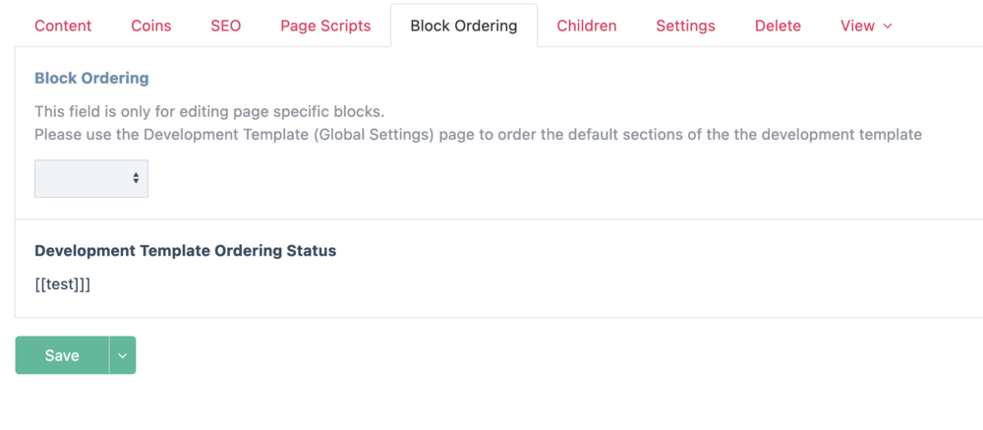Screen dimensions: 983x430
Task: Go to the SEO tab
Action: pyautogui.click(x=225, y=27)
